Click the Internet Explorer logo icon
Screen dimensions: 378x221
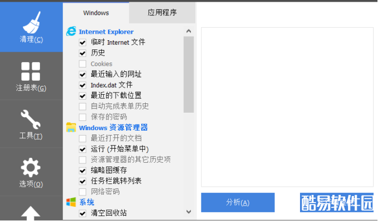71,32
